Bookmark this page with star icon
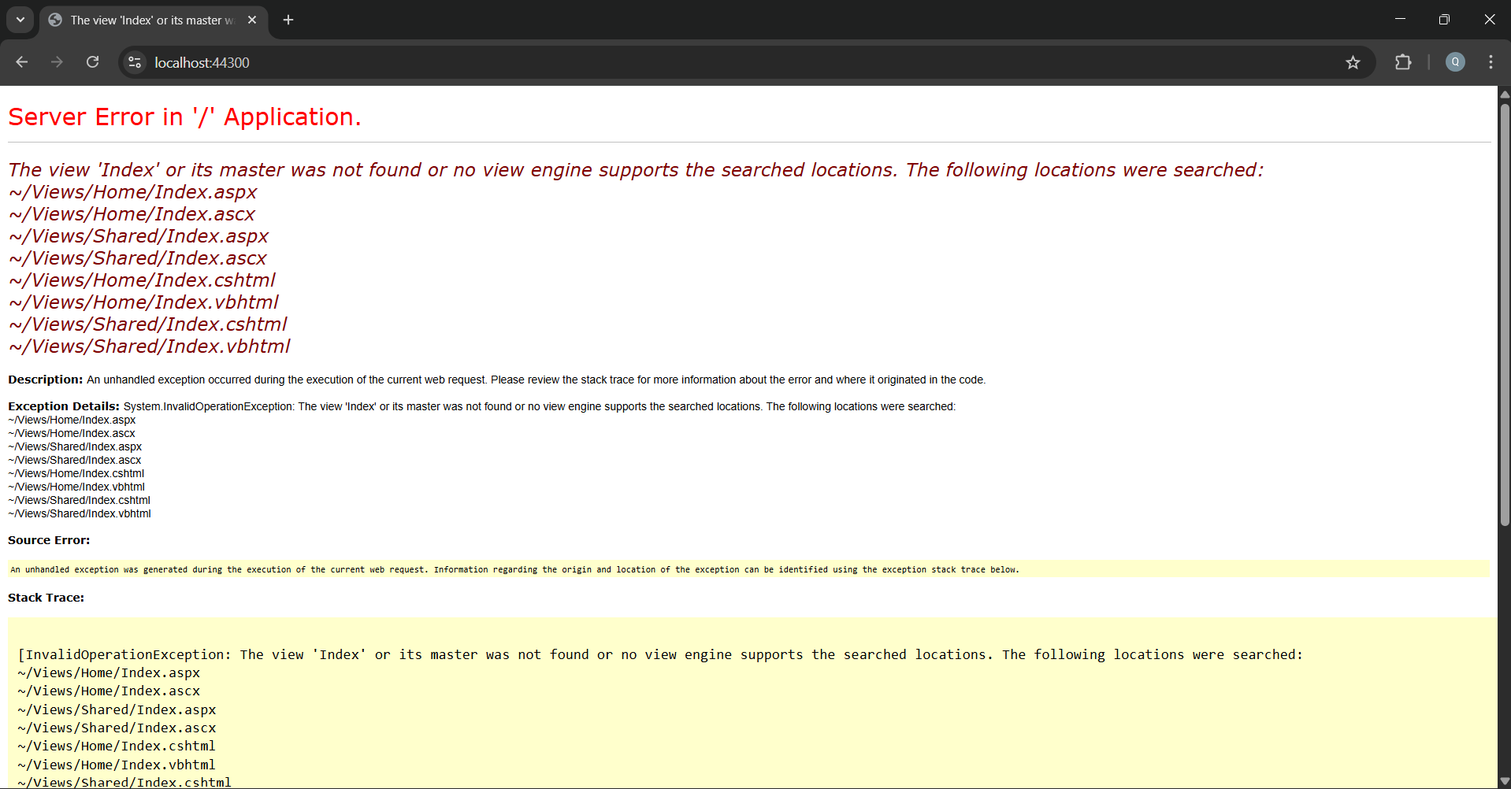The width and height of the screenshot is (1511, 789). coord(1353,62)
